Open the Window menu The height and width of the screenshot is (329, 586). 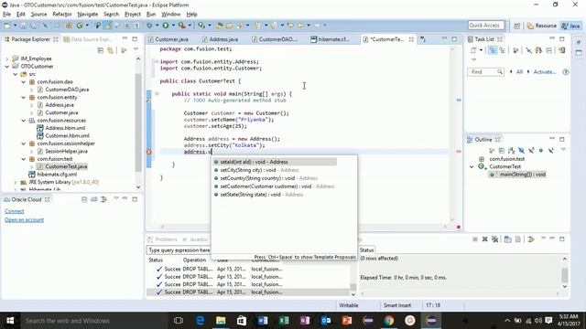coord(171,15)
